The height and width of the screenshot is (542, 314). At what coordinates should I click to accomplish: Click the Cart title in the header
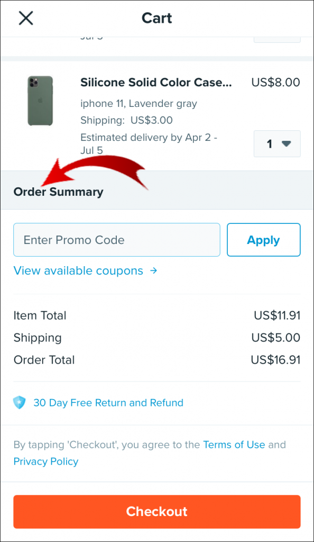point(156,17)
